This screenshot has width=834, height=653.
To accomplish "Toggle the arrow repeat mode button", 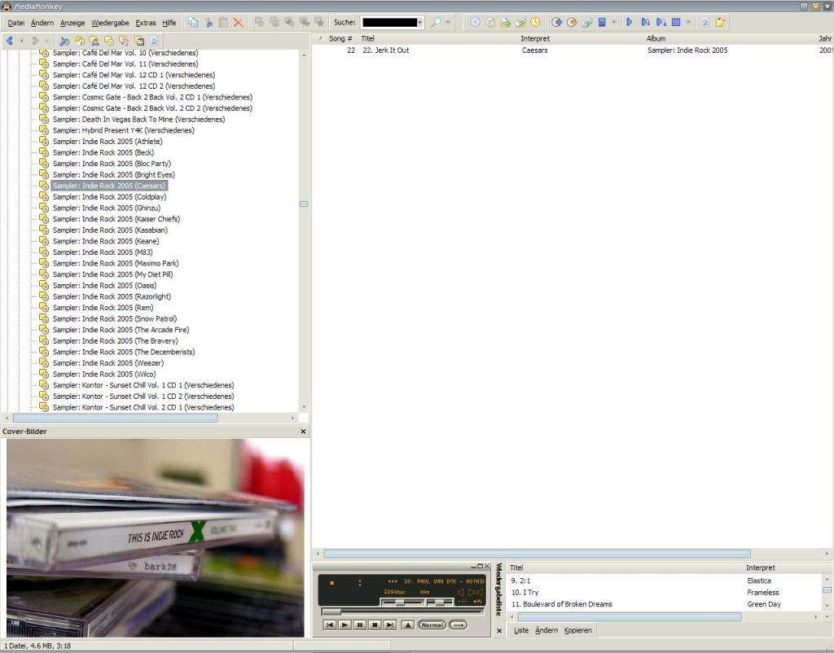I will [x=459, y=625].
